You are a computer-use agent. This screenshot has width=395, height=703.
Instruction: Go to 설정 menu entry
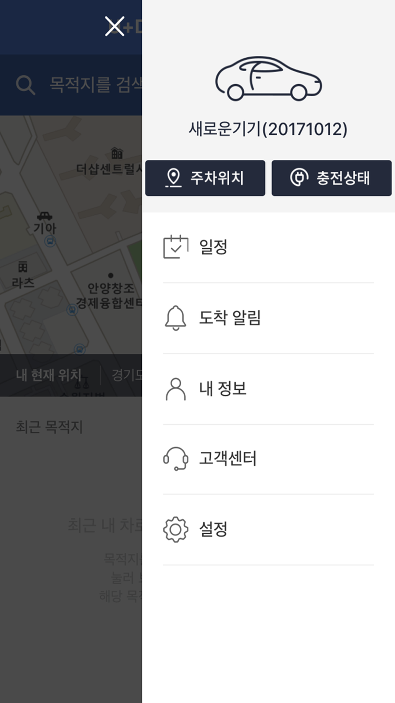coord(213,529)
